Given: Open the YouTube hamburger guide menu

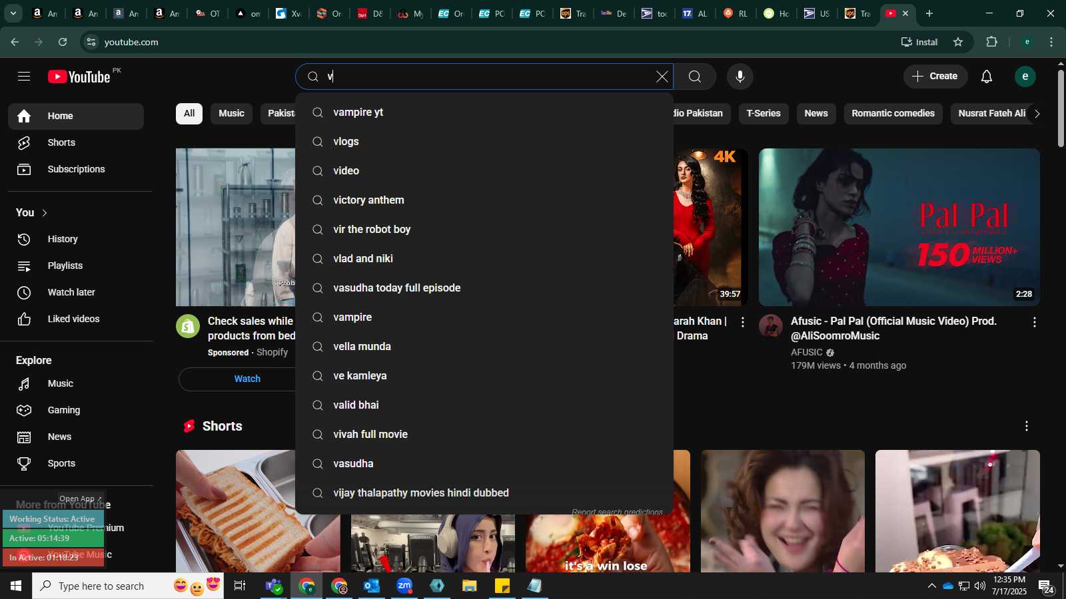Looking at the screenshot, I should 24,77.
